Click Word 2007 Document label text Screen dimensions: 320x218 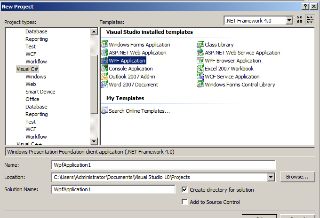pyautogui.click(x=134, y=85)
